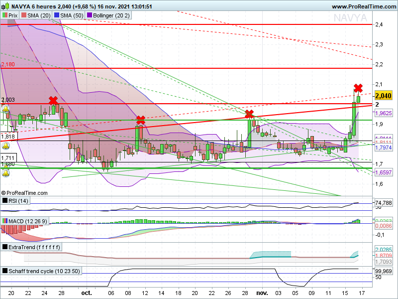Click the 03 date label on time axis
This screenshot has width=398, height=299.
[x=279, y=293]
